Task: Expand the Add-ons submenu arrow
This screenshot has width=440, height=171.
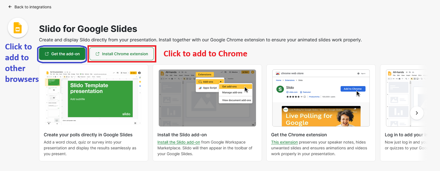Action: 221,82
